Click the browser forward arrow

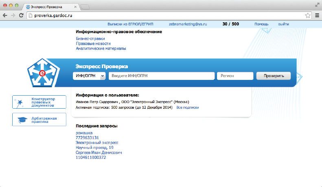[13, 15]
